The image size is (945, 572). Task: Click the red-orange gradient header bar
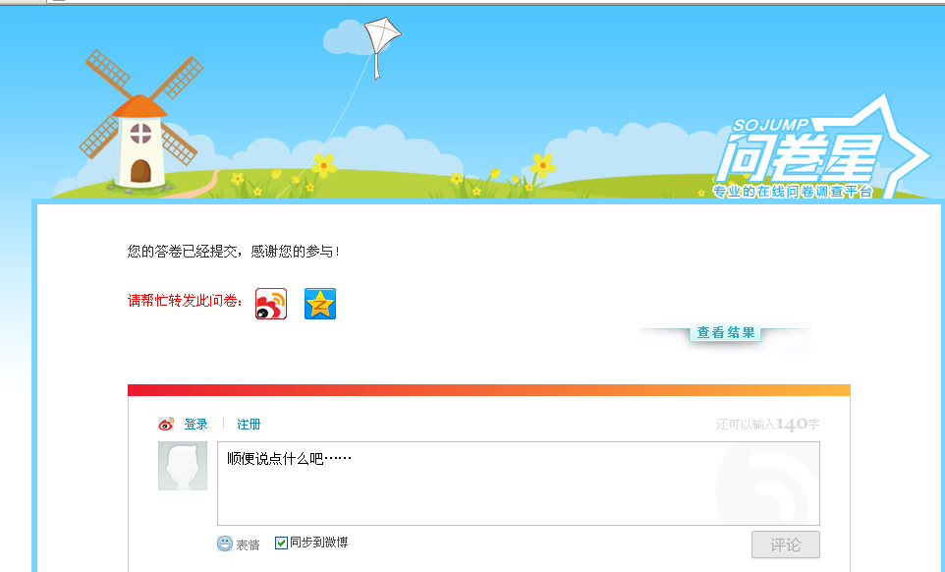click(489, 390)
